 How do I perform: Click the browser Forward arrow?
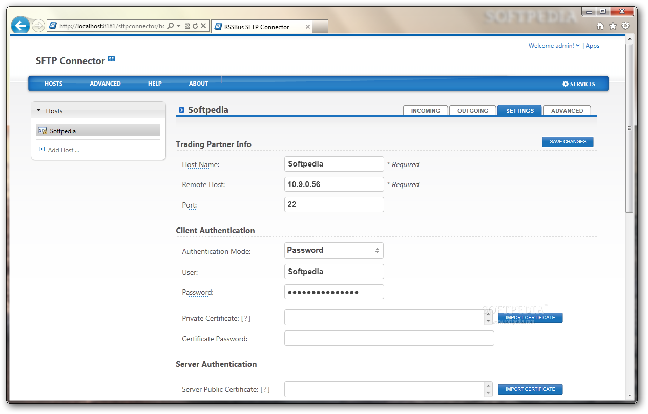[x=38, y=26]
